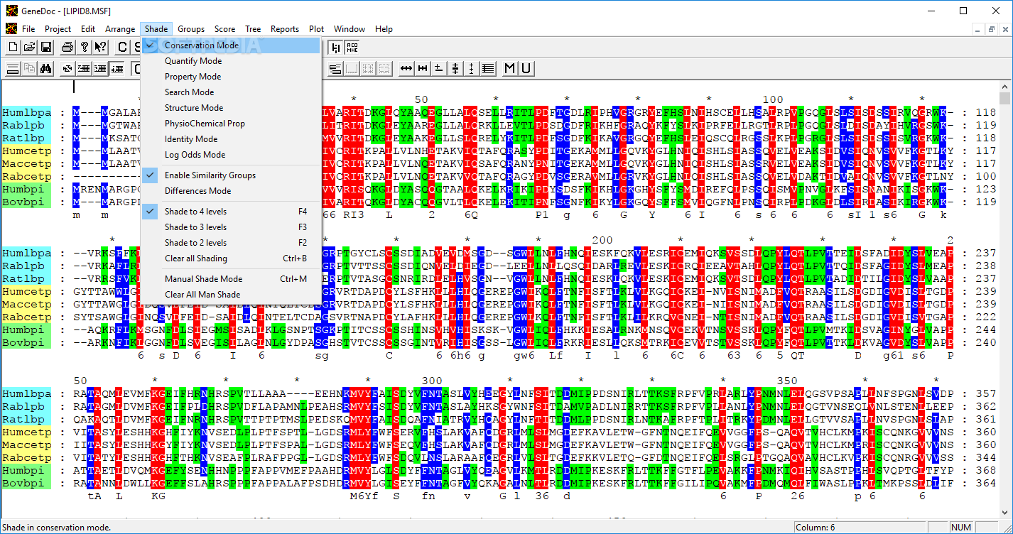The image size is (1013, 534).
Task: Click the 'NUM' status bar indicator
Action: point(961,527)
